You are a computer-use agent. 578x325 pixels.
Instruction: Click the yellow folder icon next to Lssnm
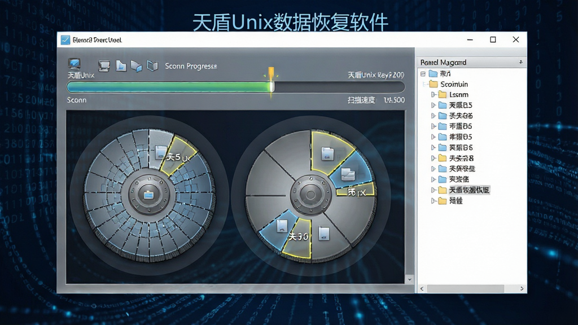click(x=443, y=95)
